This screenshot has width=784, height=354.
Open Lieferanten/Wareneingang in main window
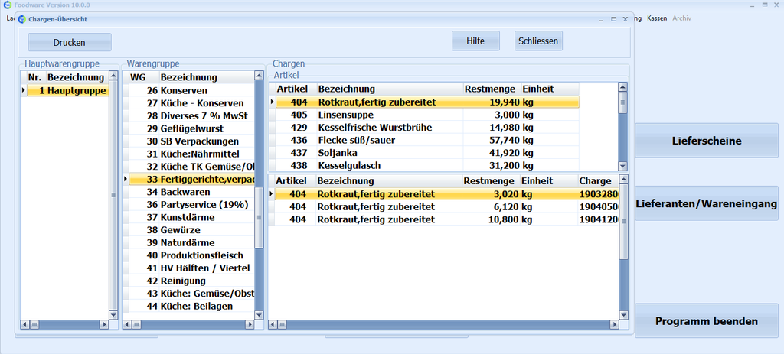(x=707, y=203)
